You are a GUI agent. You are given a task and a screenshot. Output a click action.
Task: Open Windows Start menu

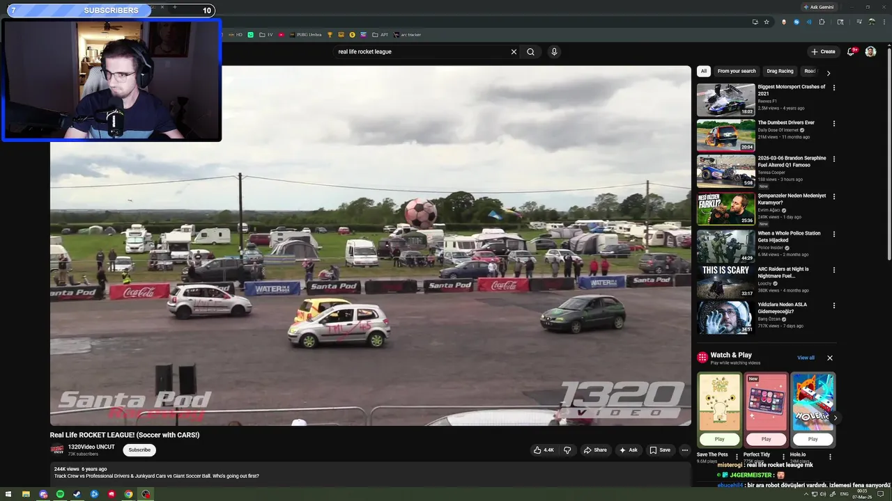pos(8,494)
